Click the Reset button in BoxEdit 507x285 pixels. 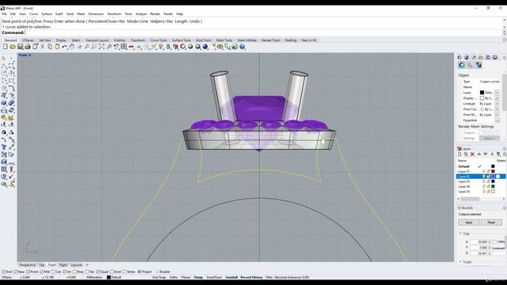(491, 222)
